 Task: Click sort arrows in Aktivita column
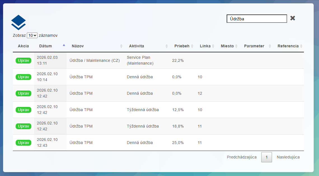(166, 46)
